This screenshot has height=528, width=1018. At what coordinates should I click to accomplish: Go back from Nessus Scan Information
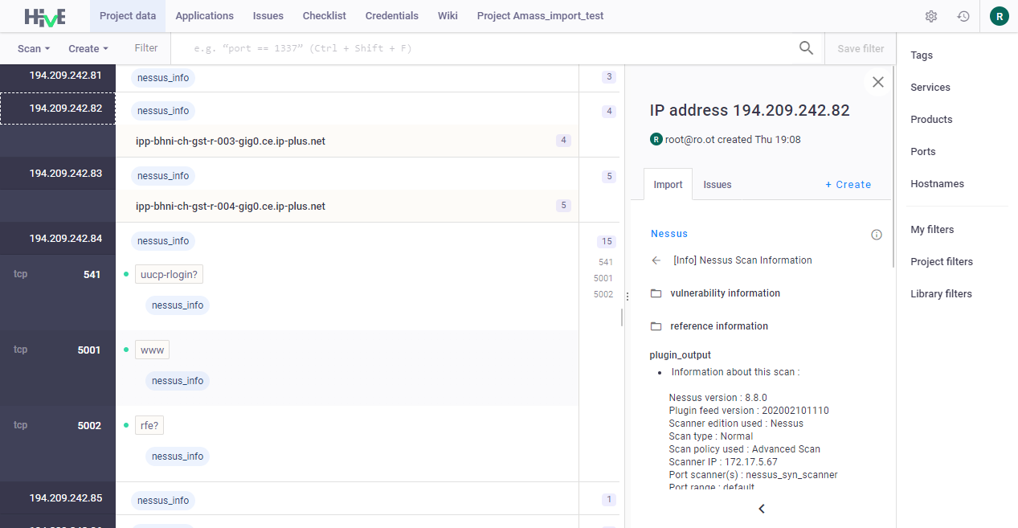tap(656, 260)
